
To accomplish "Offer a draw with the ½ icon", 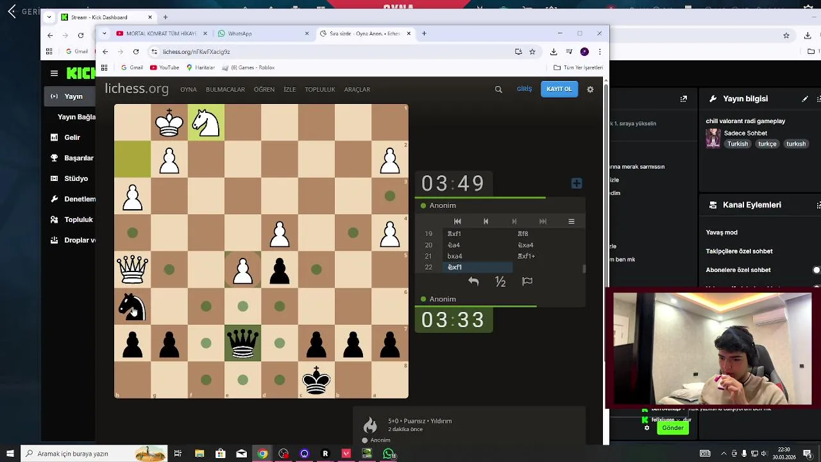I will 500,281.
